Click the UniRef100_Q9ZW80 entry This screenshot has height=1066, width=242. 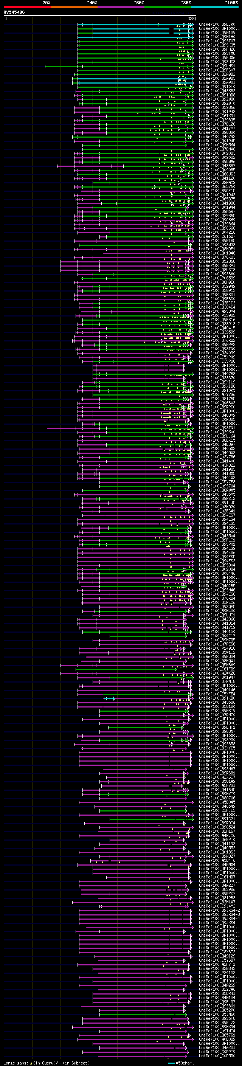[x=217, y=99]
